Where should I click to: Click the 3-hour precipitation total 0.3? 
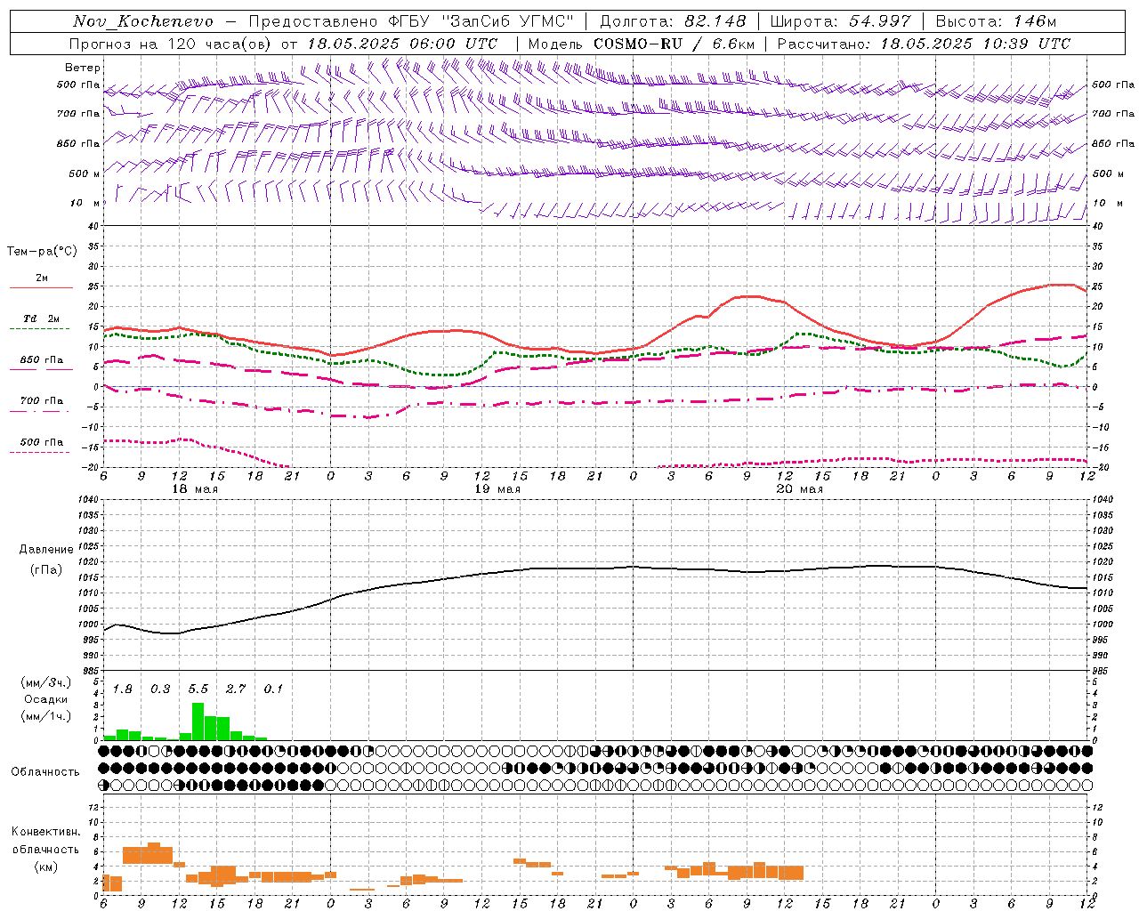(160, 689)
